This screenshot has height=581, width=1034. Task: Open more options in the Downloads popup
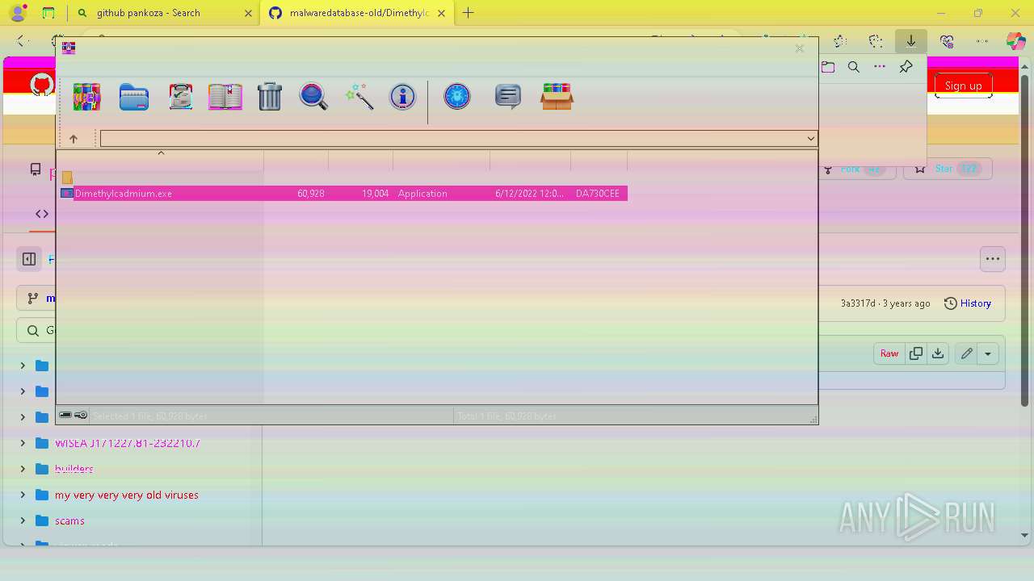pyautogui.click(x=880, y=67)
